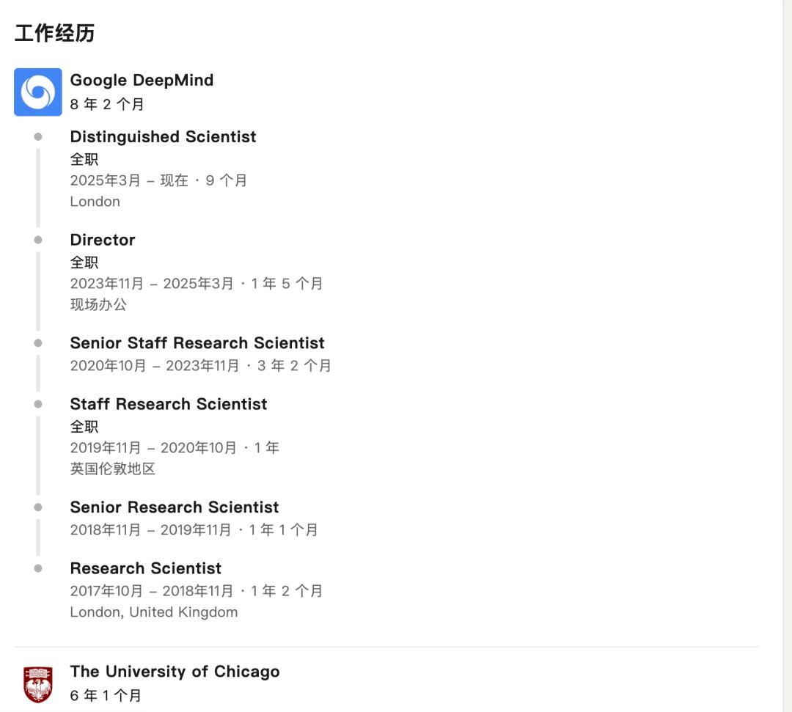The image size is (792, 712).
Task: Click the Google DeepMind blue swirl logo
Action: [x=38, y=92]
